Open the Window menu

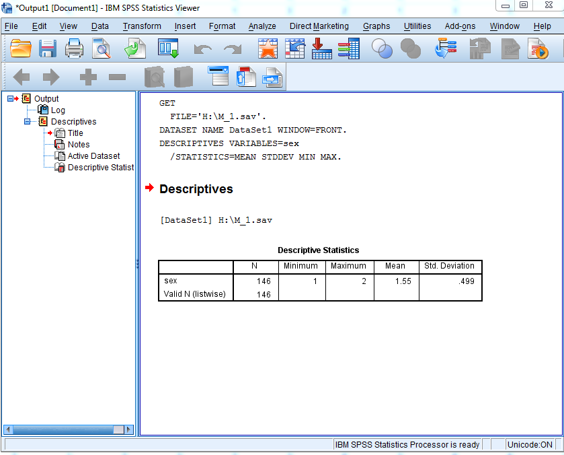pos(505,26)
